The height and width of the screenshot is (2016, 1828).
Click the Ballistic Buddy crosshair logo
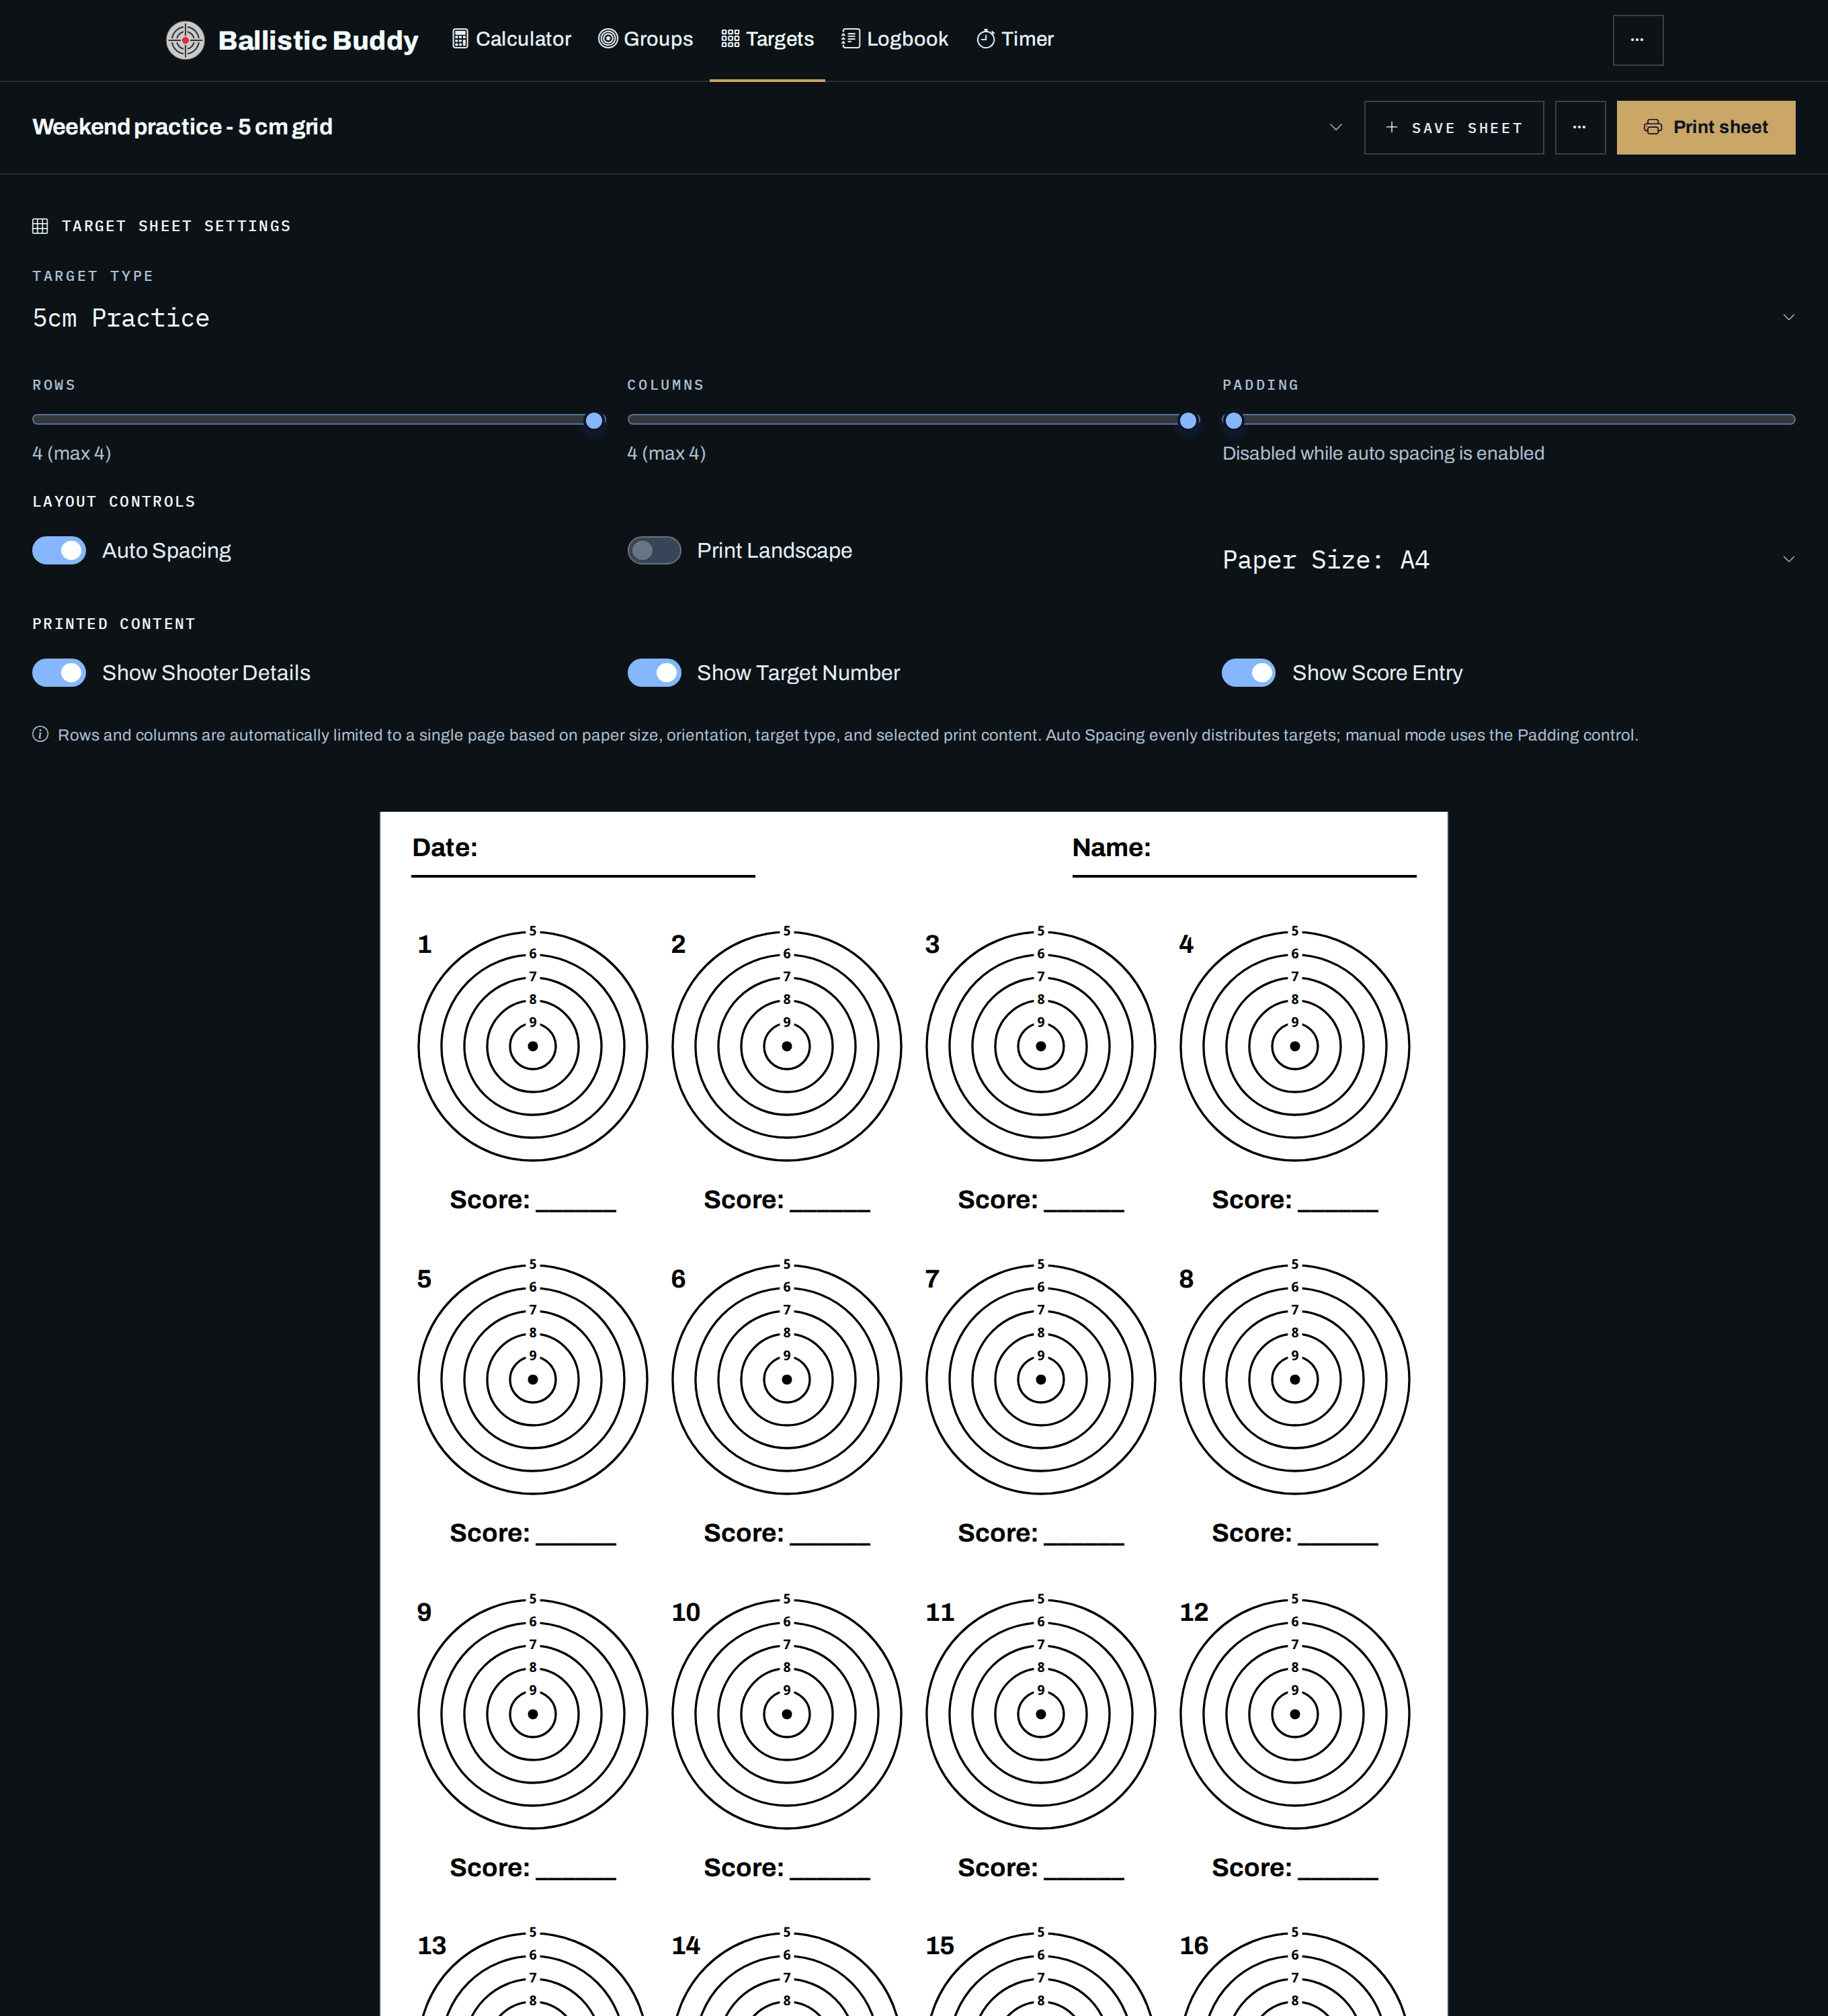coord(185,40)
